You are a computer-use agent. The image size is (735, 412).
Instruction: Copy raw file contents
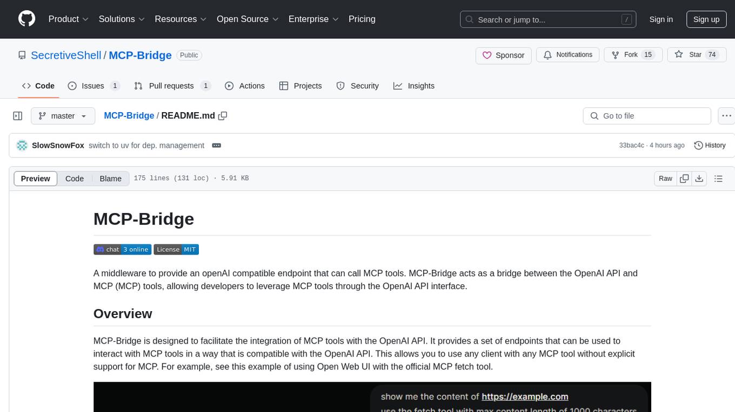click(684, 178)
